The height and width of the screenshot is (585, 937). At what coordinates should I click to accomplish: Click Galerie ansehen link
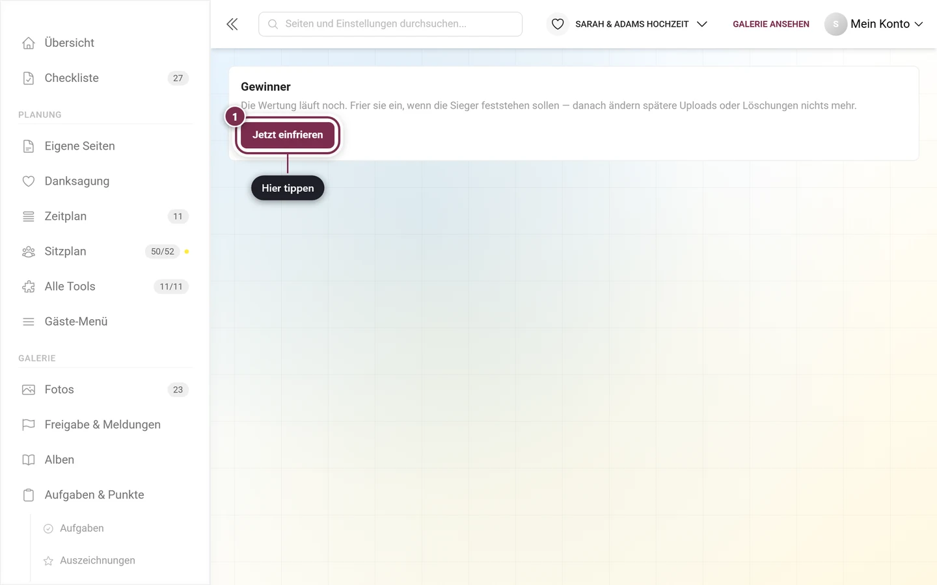coord(771,24)
